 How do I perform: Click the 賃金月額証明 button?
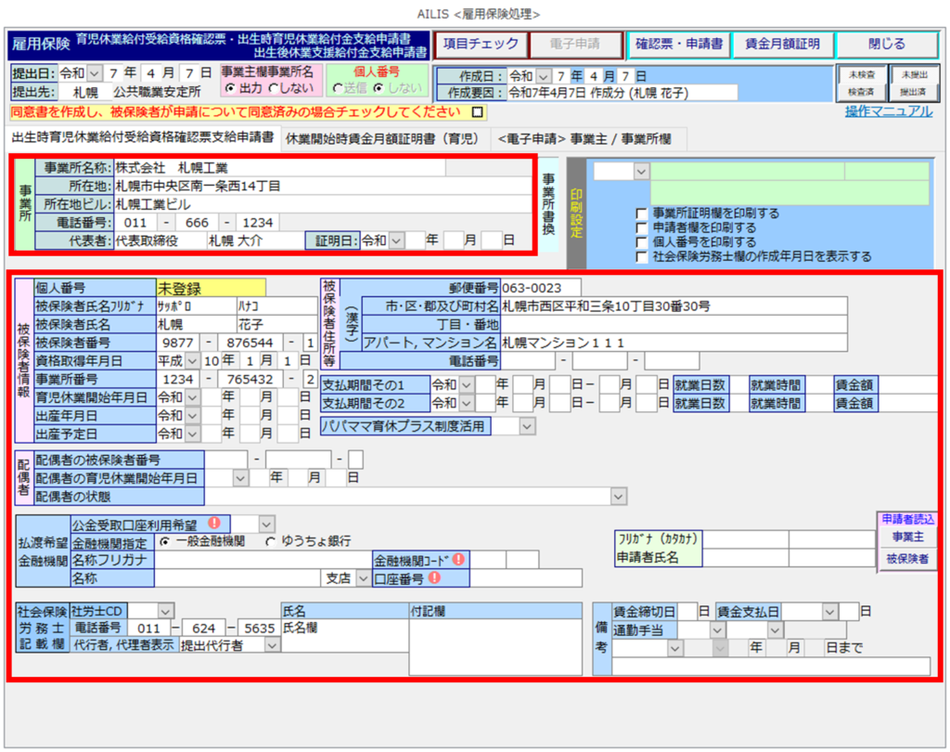(782, 44)
